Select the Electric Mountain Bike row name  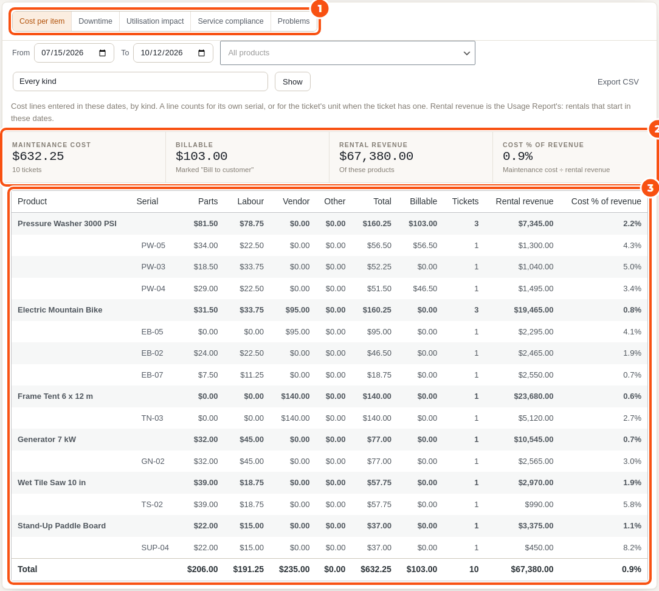coord(60,310)
